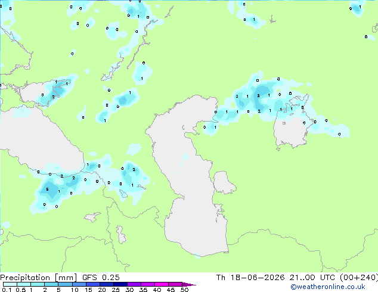Select the 2–5 mm legend color swatch
This screenshot has width=378, height=292.
point(51,284)
